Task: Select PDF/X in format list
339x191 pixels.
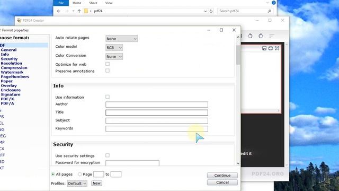Action: (x=7, y=99)
